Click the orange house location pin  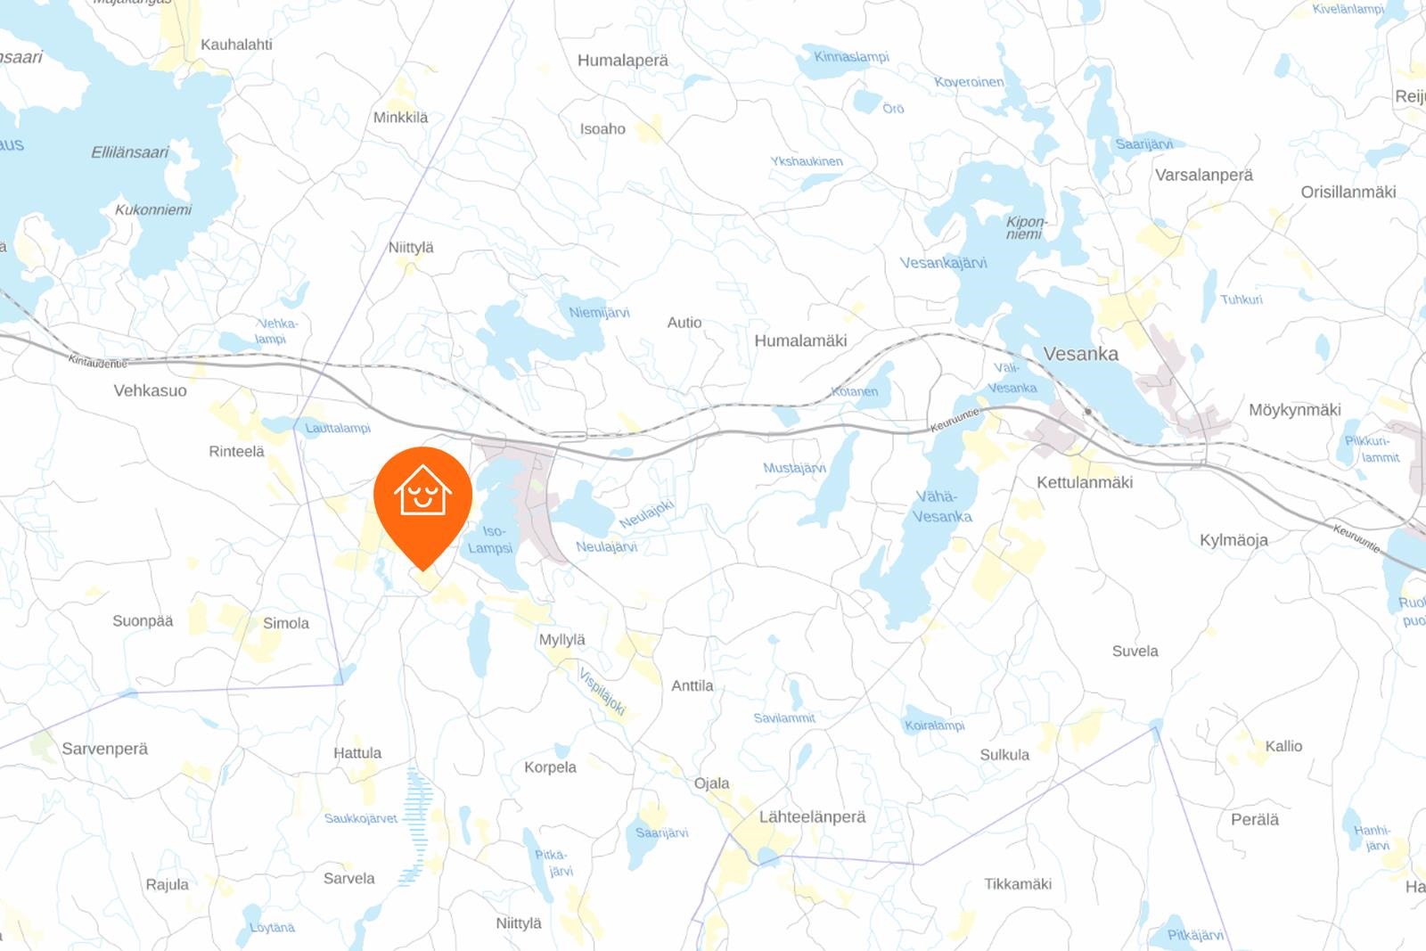(x=422, y=507)
